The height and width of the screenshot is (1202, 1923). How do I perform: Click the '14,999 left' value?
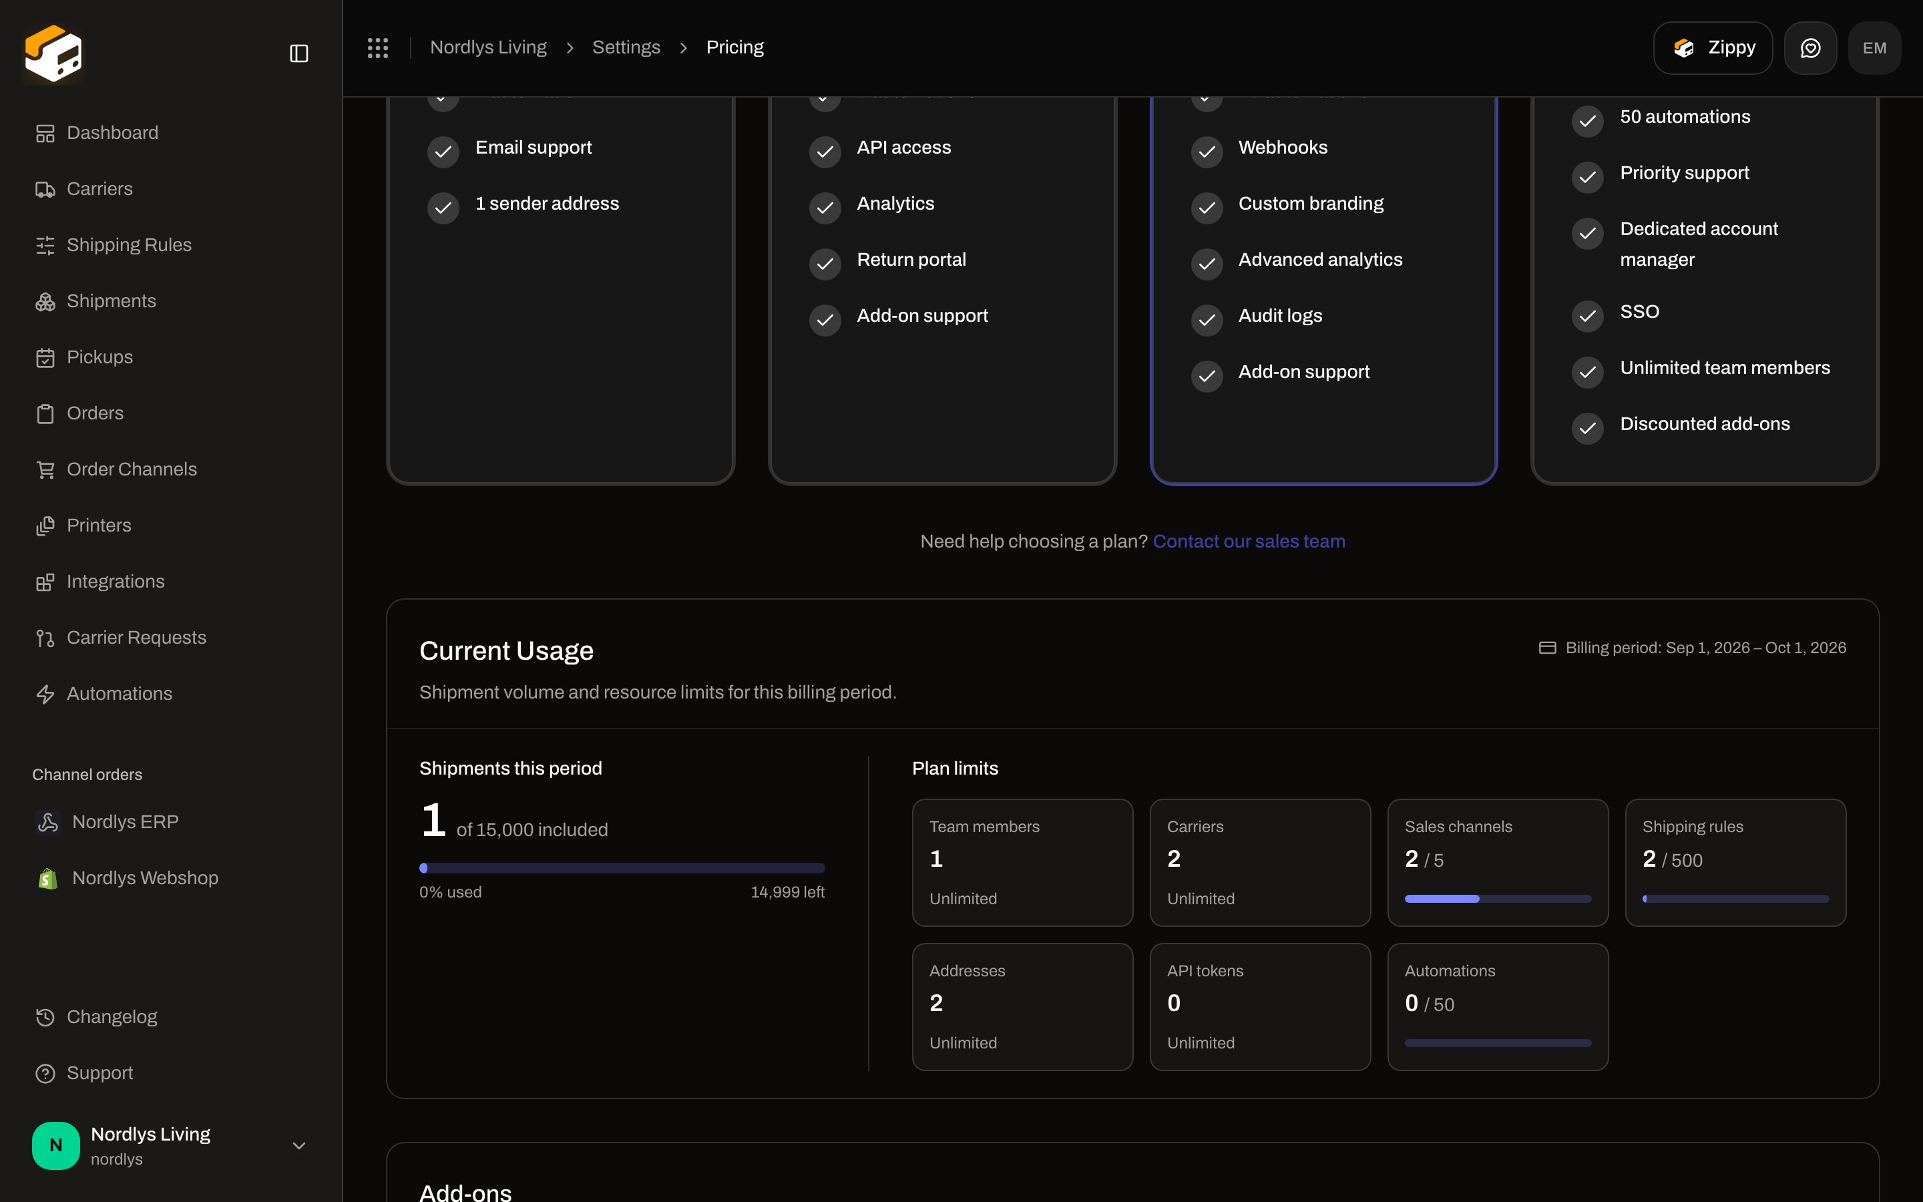787,892
